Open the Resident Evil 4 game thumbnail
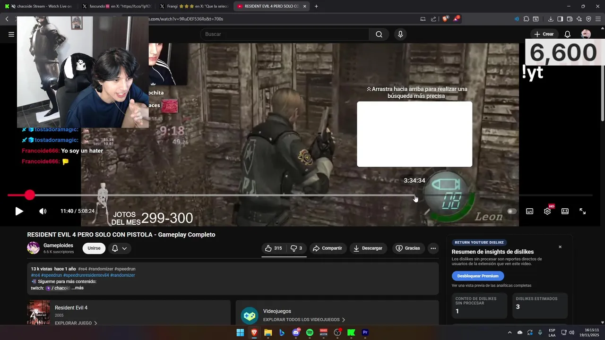 (38, 313)
